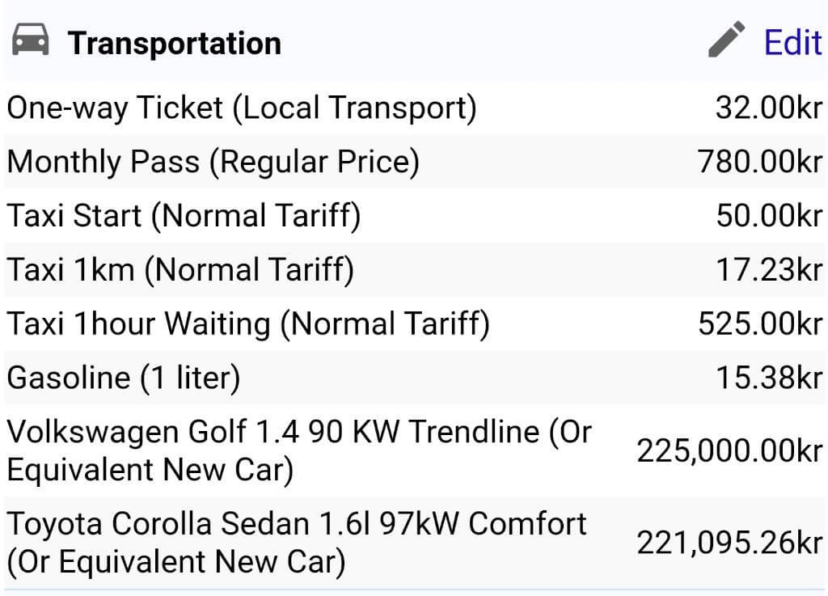This screenshot has height=596, width=828.
Task: Select the 525.00kr waiting price
Action: (x=760, y=323)
